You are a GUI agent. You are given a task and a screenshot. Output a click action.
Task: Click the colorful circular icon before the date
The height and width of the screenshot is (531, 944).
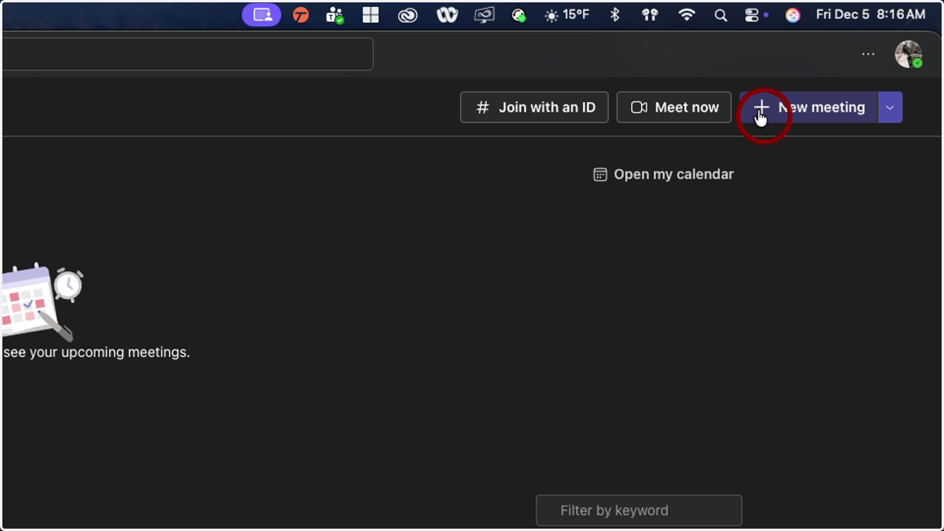point(793,15)
